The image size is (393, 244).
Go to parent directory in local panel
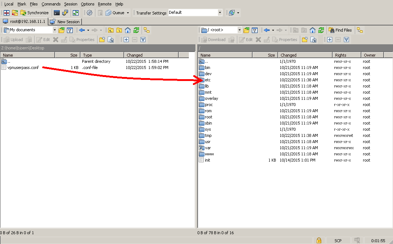point(111,30)
